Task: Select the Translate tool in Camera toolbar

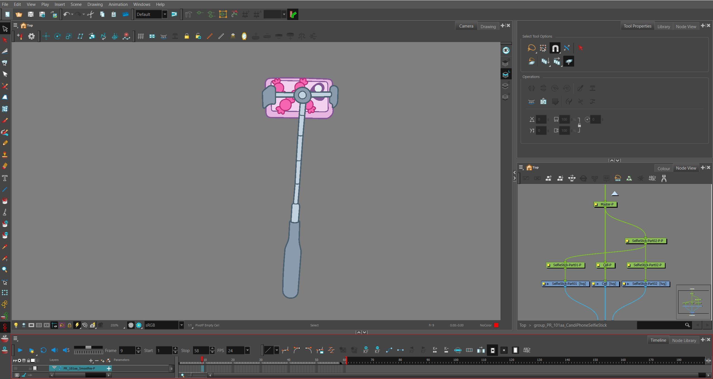Action: tap(46, 36)
